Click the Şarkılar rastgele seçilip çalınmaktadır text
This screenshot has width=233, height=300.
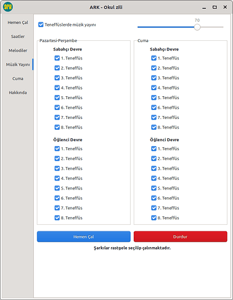pyautogui.click(x=132, y=248)
